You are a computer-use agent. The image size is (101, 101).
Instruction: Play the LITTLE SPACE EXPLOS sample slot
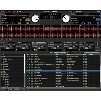point(64,43)
